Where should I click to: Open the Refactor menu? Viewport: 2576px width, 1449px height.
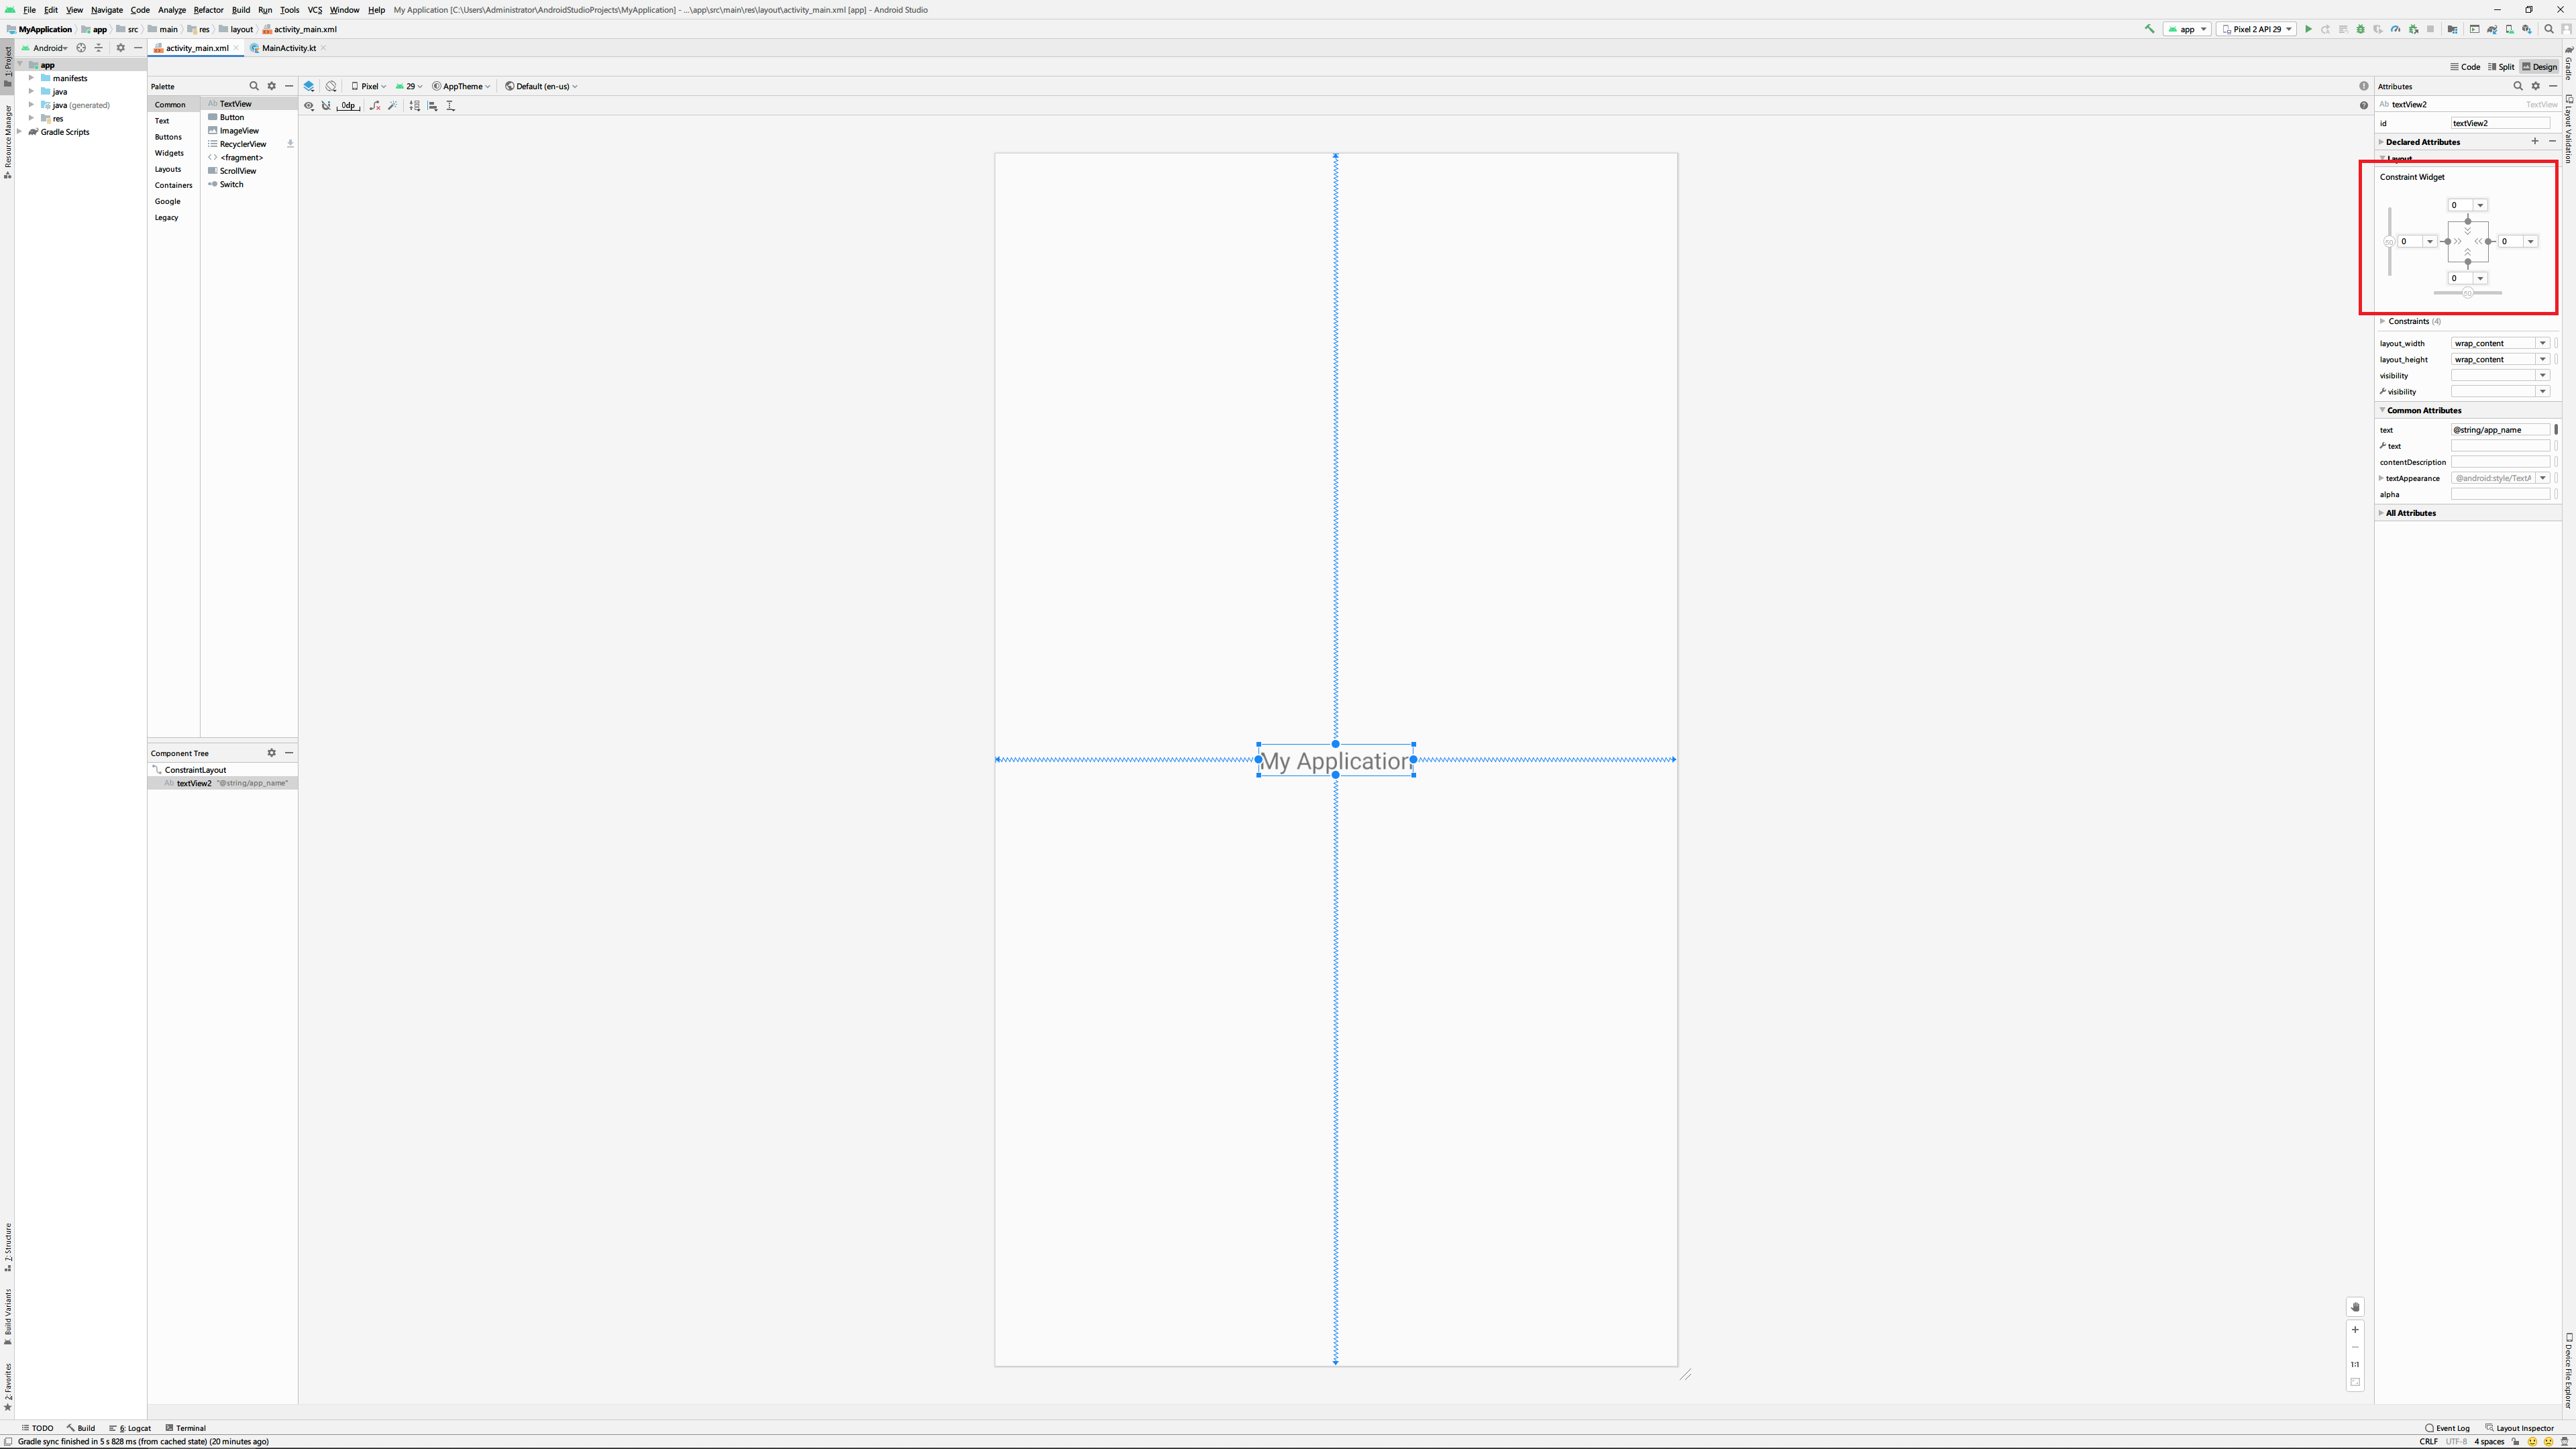point(208,10)
